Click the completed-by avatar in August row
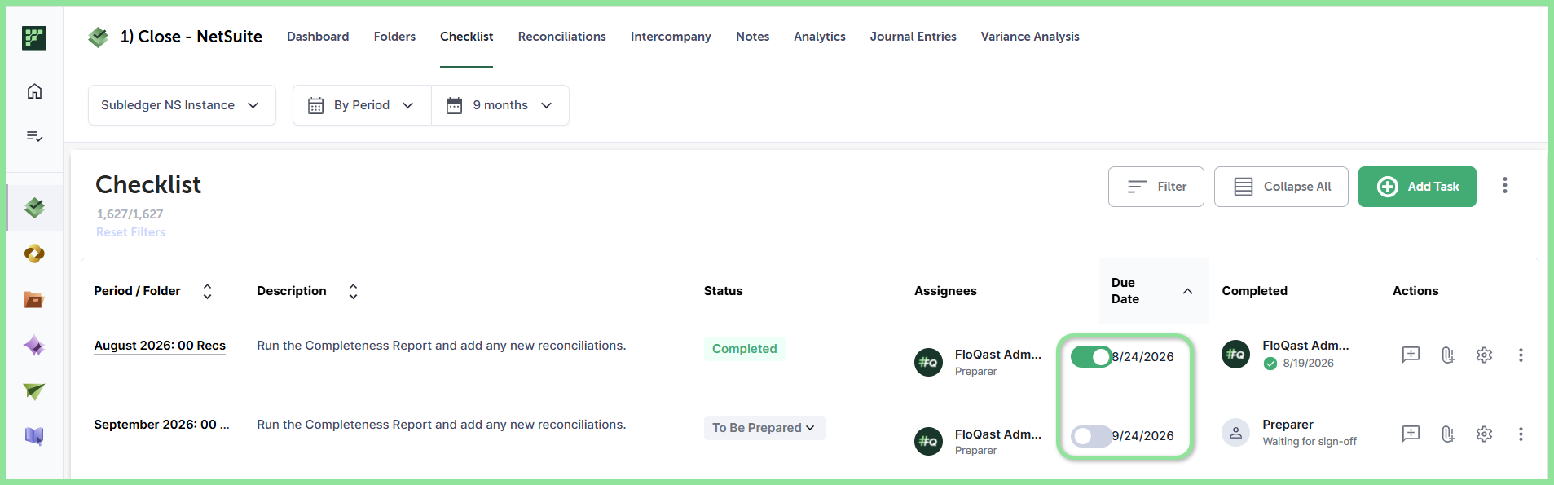 coord(1235,354)
